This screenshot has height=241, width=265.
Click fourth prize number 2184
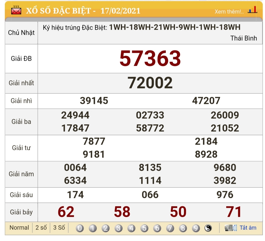[206, 141]
